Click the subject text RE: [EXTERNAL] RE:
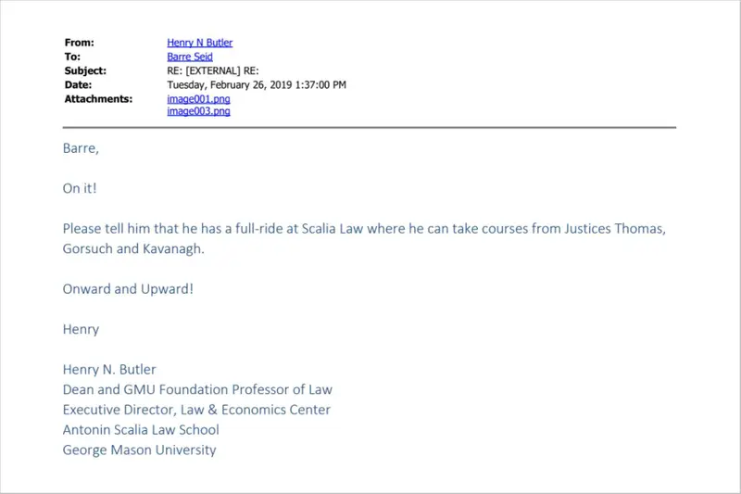The width and height of the screenshot is (741, 494). pos(213,71)
